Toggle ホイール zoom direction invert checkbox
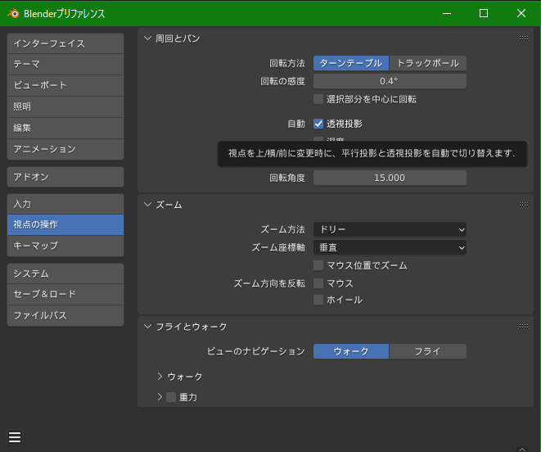The height and width of the screenshot is (452, 541). [318, 300]
